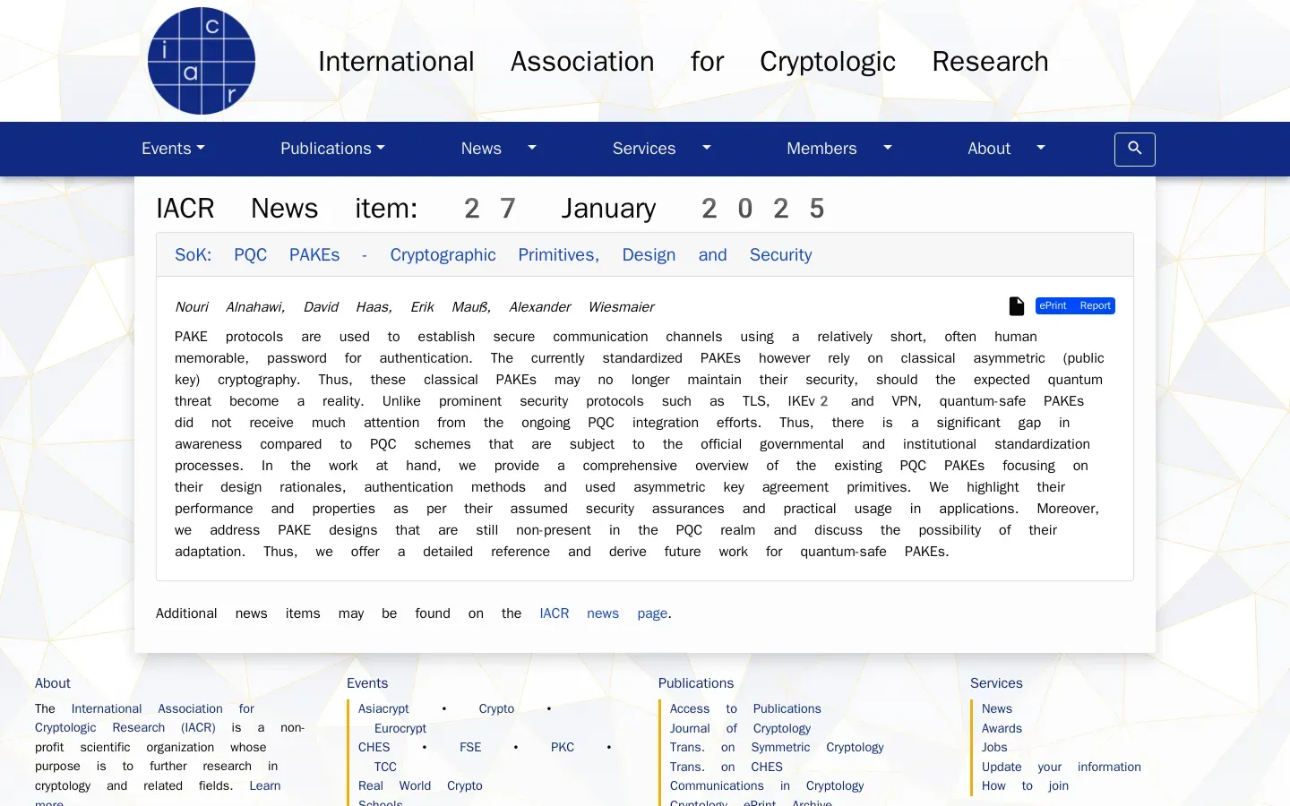Screen dimensions: 1290x806
Task: Click the document file icon beside ePrint Report
Action: 1017,306
